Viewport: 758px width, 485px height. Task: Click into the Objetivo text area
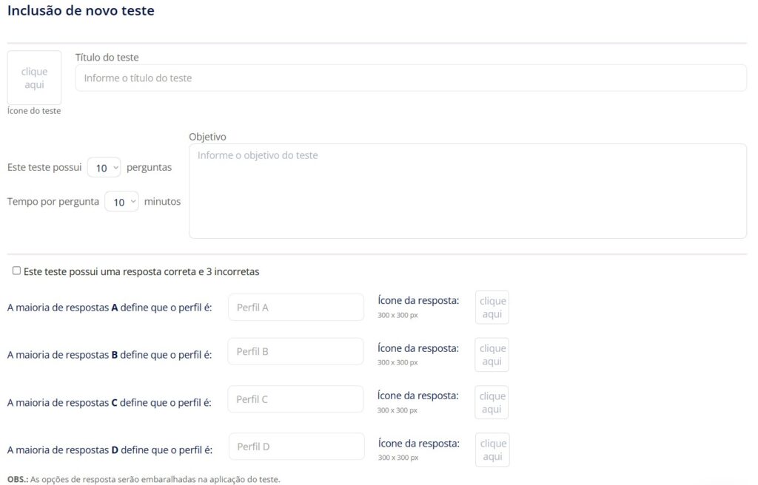[467, 191]
